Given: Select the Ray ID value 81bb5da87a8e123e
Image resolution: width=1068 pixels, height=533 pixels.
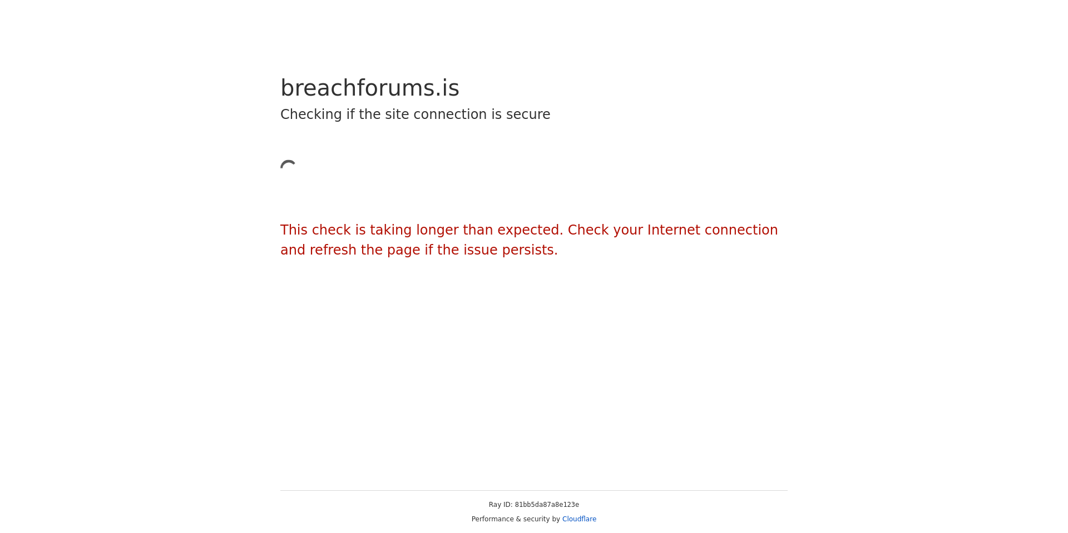Looking at the screenshot, I should (547, 505).
